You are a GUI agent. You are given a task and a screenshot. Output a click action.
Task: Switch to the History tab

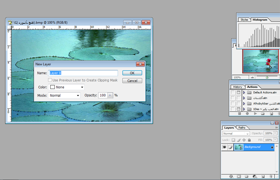pos(238,87)
